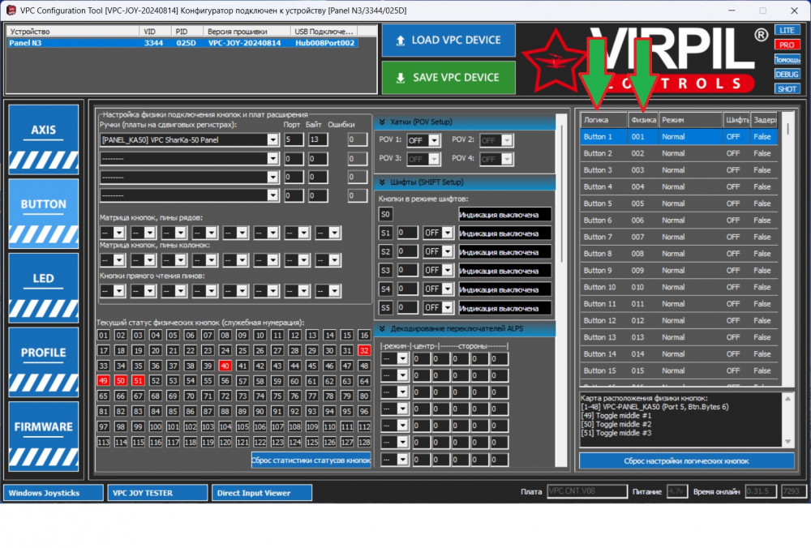Click the Порт field showing 5
This screenshot has width=811, height=548.
click(294, 139)
